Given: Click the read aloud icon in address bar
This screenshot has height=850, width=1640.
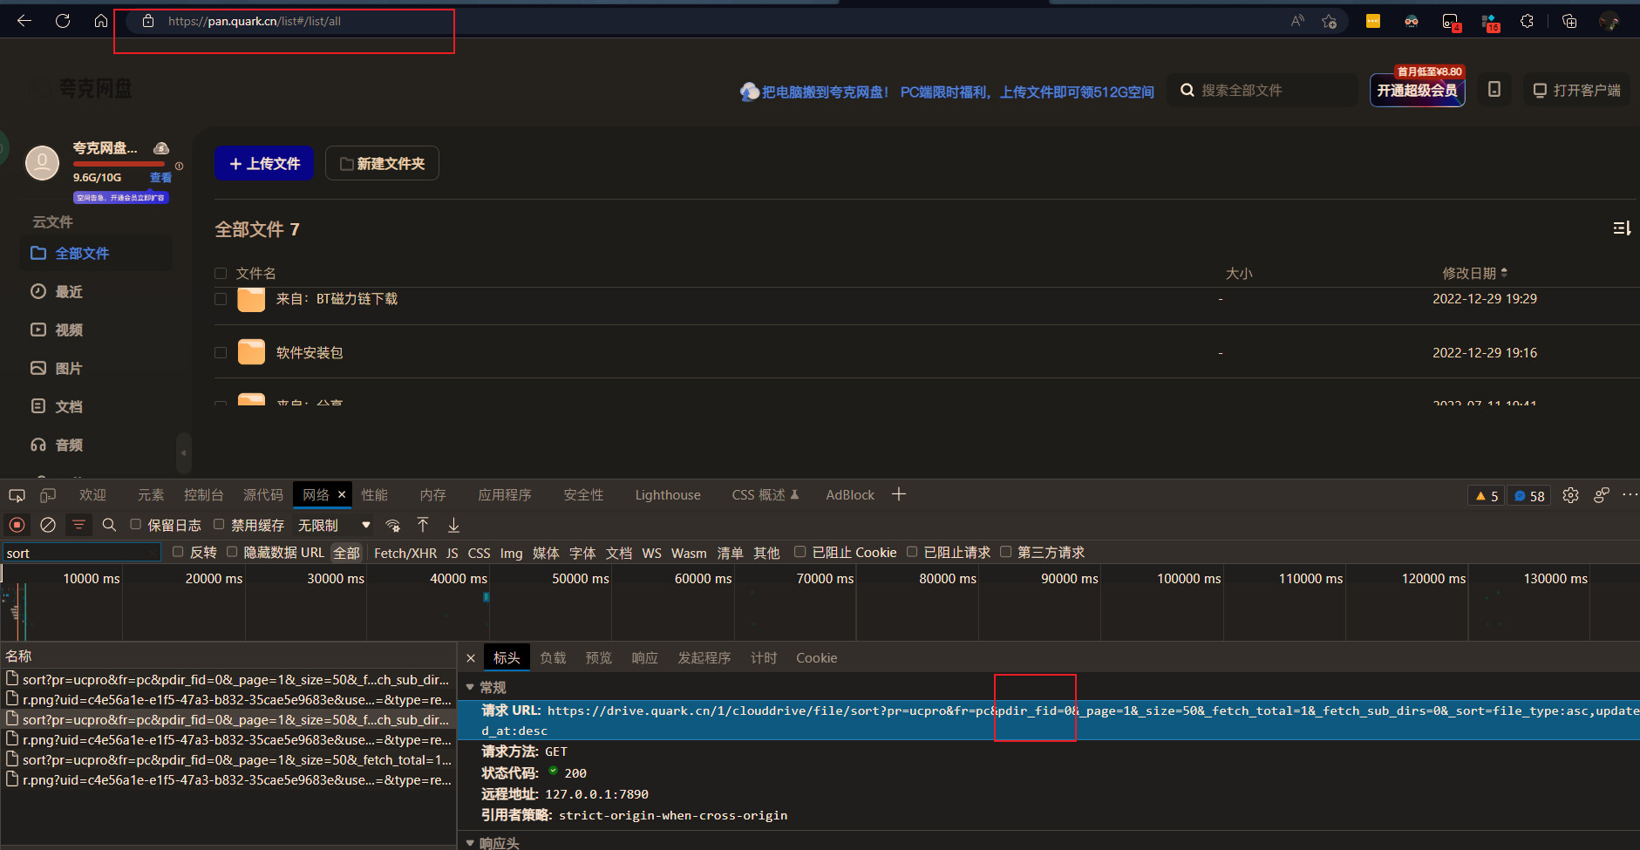Looking at the screenshot, I should (x=1297, y=21).
